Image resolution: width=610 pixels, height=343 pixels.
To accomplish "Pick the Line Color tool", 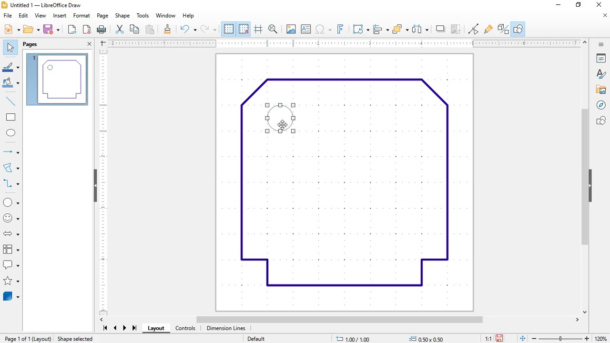I will (x=8, y=67).
